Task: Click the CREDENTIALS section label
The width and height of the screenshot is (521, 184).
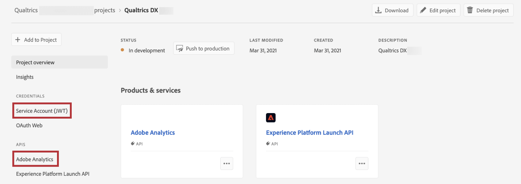Action: (x=30, y=96)
